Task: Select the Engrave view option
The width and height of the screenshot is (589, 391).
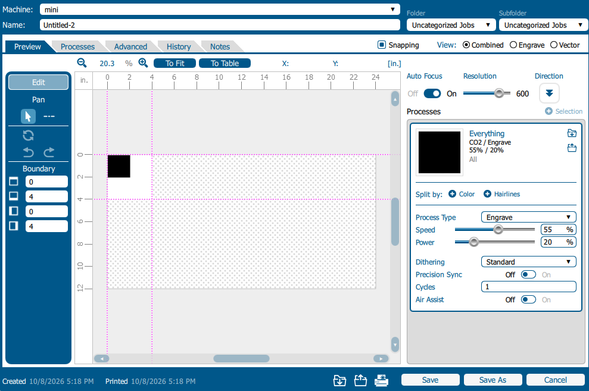Action: tap(513, 45)
